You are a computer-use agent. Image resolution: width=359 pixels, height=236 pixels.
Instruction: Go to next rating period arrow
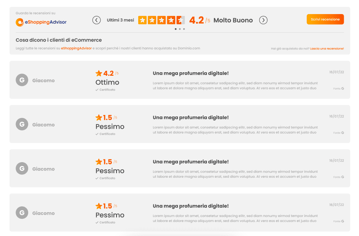(x=263, y=20)
